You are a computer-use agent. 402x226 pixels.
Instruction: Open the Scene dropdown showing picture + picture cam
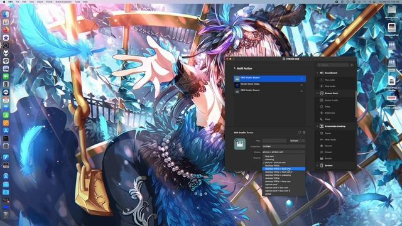click(x=283, y=152)
